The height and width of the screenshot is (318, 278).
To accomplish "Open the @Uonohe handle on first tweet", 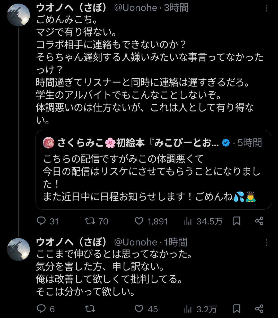I will (x=135, y=8).
